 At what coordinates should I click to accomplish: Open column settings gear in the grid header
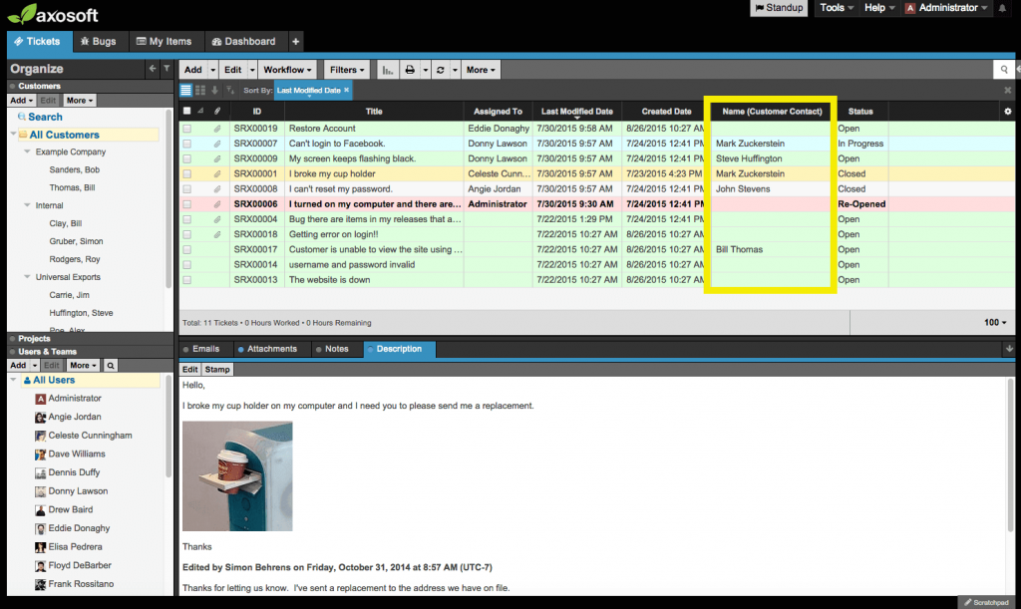coord(1007,112)
